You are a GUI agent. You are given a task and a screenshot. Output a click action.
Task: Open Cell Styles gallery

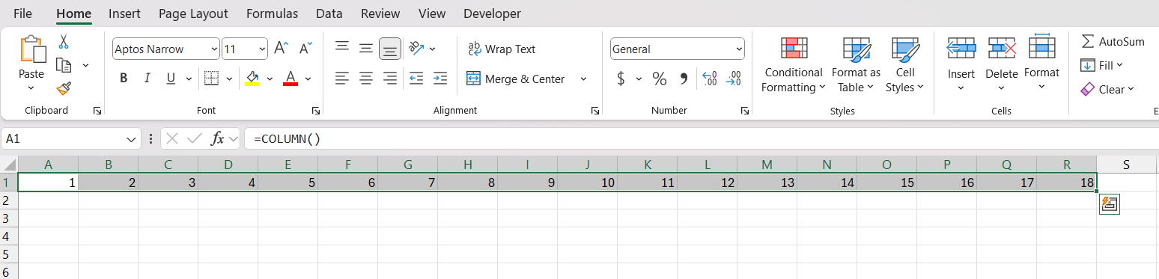[x=905, y=65]
